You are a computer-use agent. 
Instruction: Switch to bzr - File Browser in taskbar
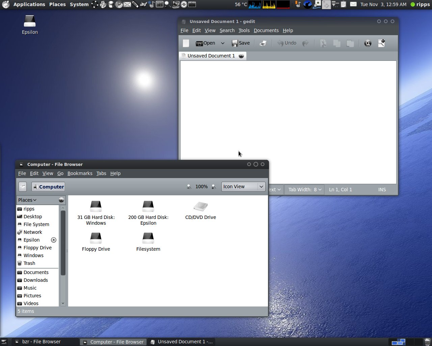pos(45,342)
